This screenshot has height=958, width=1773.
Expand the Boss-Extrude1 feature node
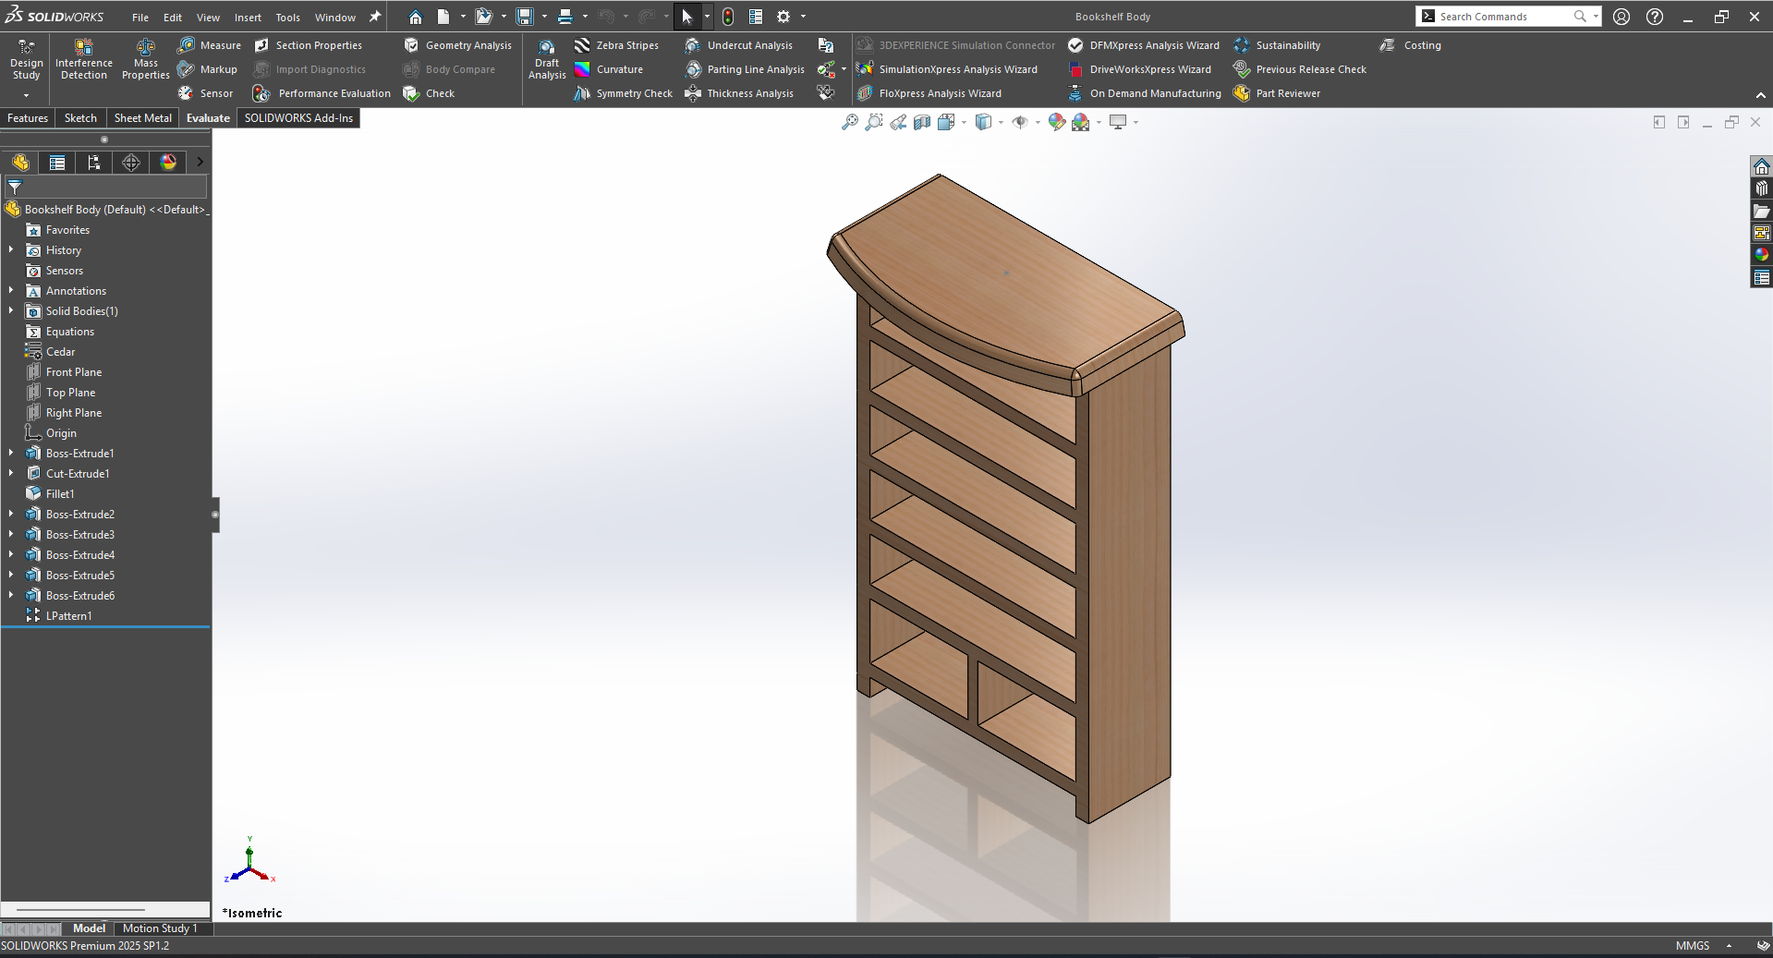(x=11, y=454)
